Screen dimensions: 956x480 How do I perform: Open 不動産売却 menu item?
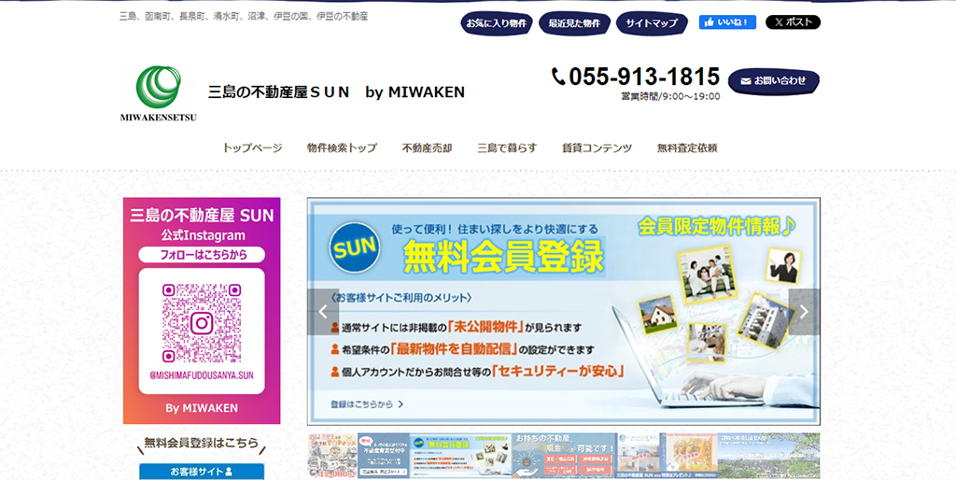click(427, 148)
